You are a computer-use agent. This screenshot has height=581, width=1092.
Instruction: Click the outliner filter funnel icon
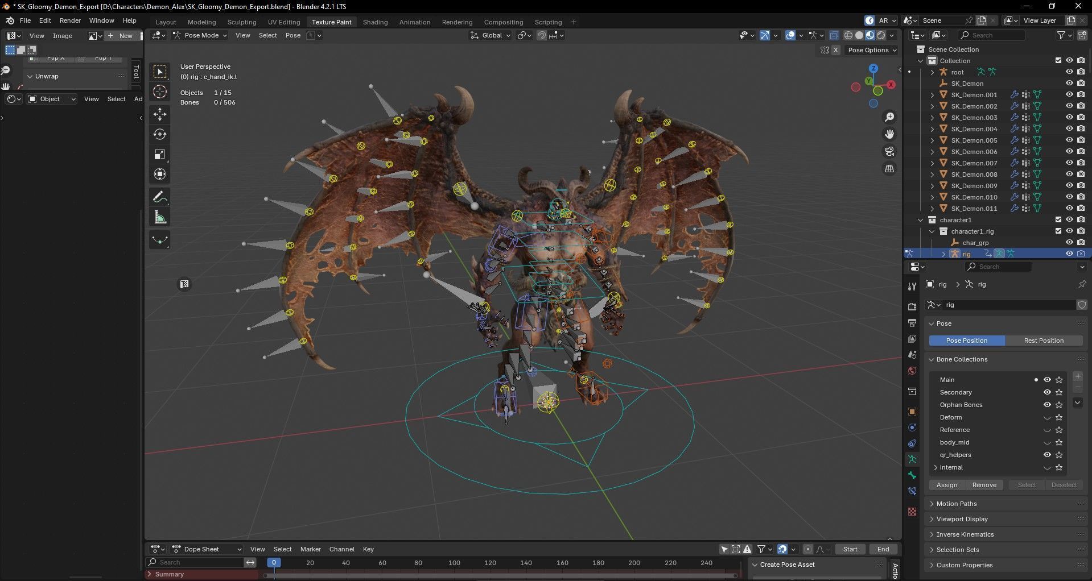tap(1061, 35)
